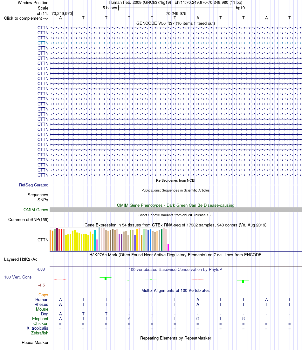Click the dark green bar in the GTEx chart
The width and height of the screenshot is (302, 350).
162,239
